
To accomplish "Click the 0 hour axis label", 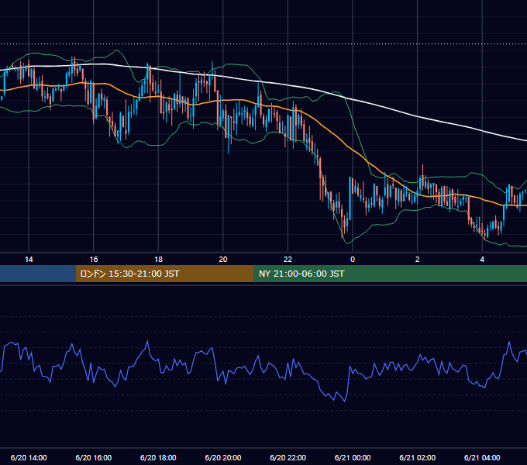I will [353, 260].
